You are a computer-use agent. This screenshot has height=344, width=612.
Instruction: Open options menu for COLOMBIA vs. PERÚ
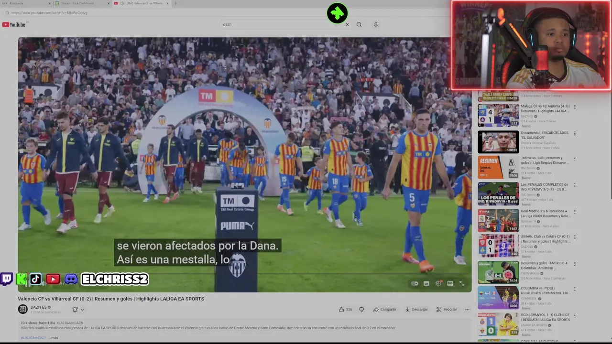coord(575,290)
